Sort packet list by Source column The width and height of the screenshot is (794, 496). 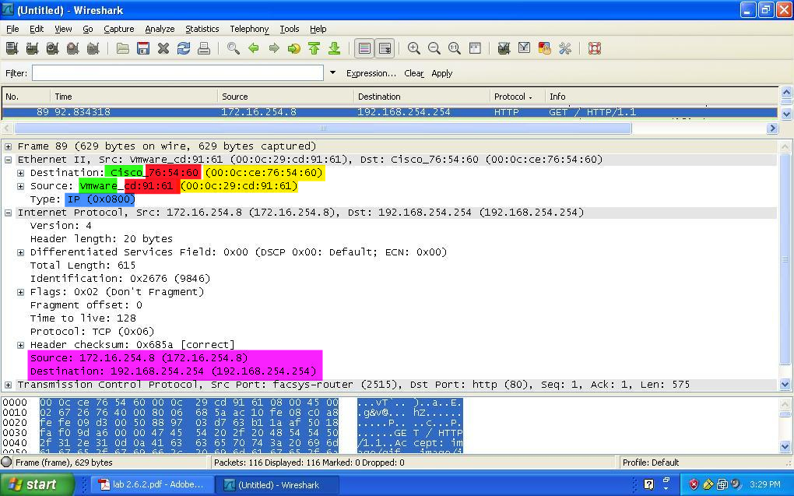pos(286,97)
